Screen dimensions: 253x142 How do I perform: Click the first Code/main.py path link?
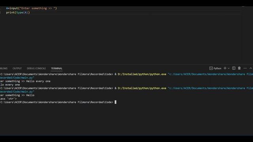[17, 78]
